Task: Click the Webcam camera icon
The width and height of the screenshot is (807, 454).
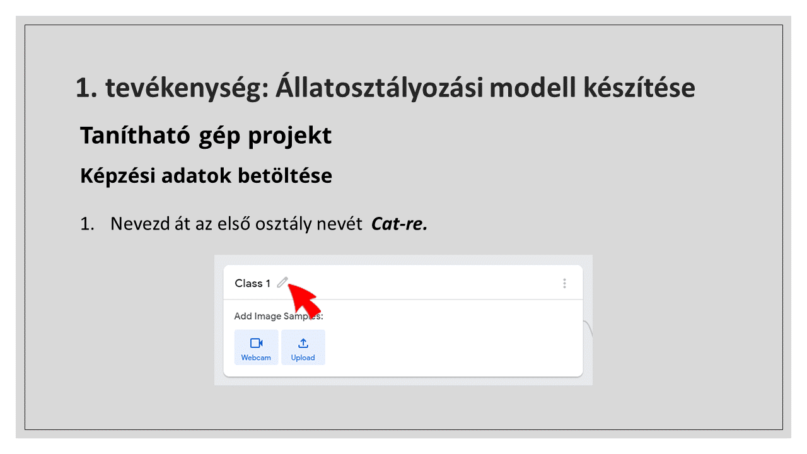Action: (x=256, y=343)
